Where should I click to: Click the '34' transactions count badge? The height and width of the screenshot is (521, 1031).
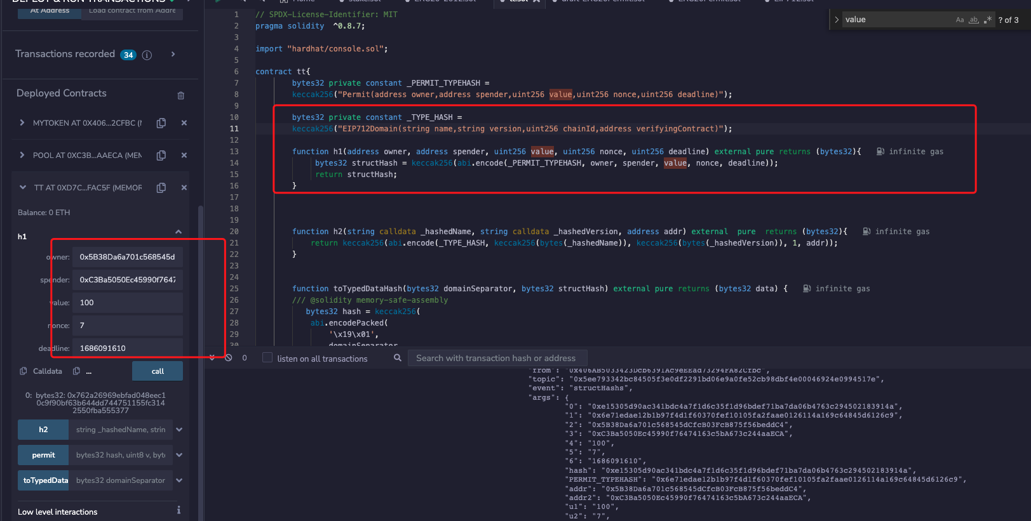point(128,55)
